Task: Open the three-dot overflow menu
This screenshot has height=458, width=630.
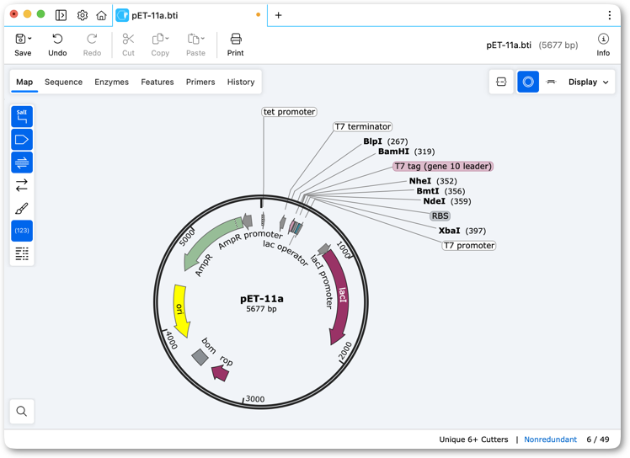Action: 610,15
